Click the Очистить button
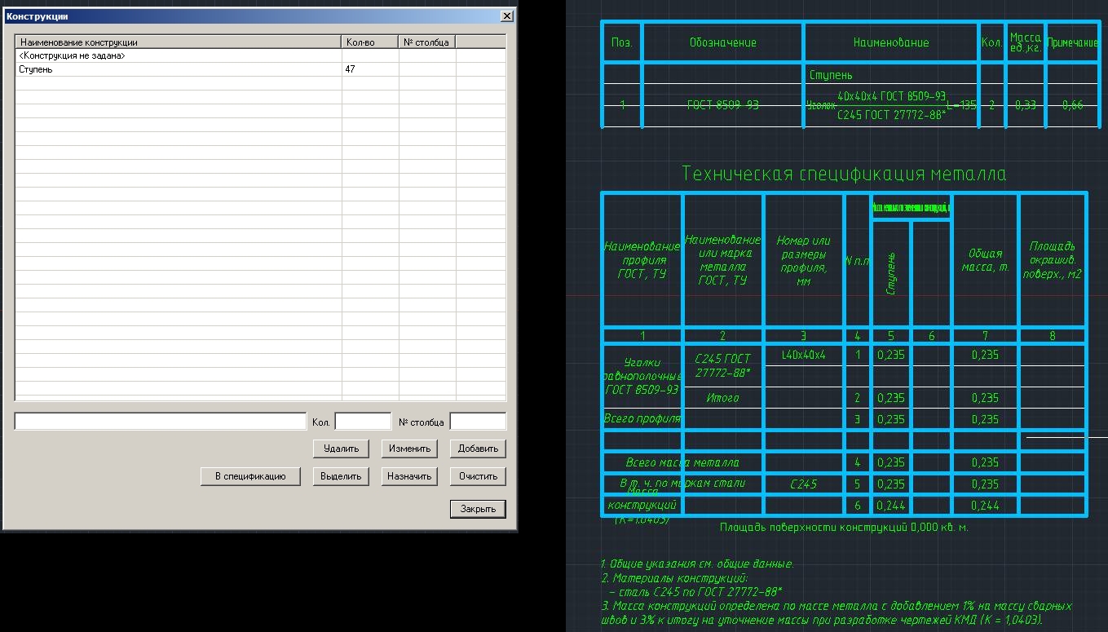Viewport: 1108px width, 632px height. click(x=478, y=476)
